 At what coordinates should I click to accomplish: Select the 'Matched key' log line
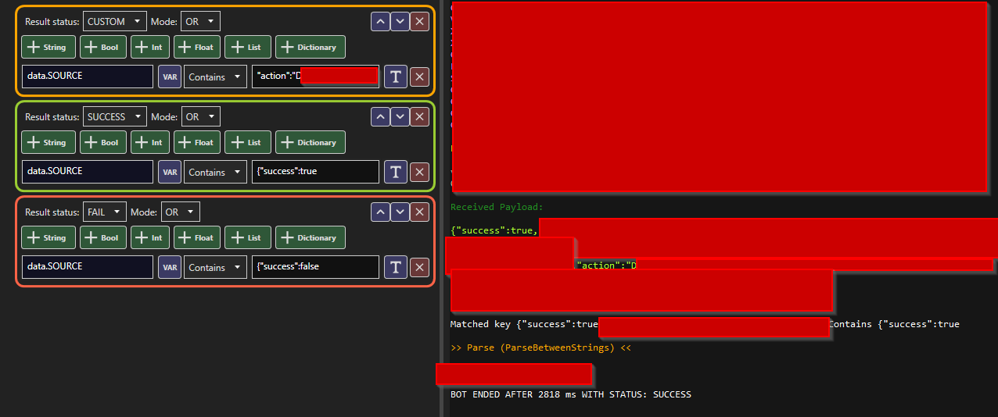coord(705,324)
